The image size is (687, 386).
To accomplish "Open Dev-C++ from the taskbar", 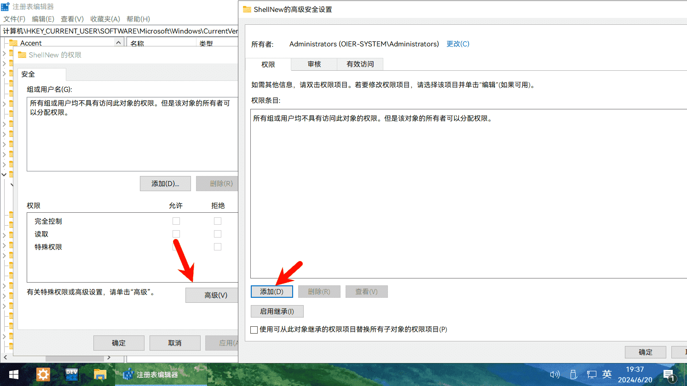I will [72, 375].
